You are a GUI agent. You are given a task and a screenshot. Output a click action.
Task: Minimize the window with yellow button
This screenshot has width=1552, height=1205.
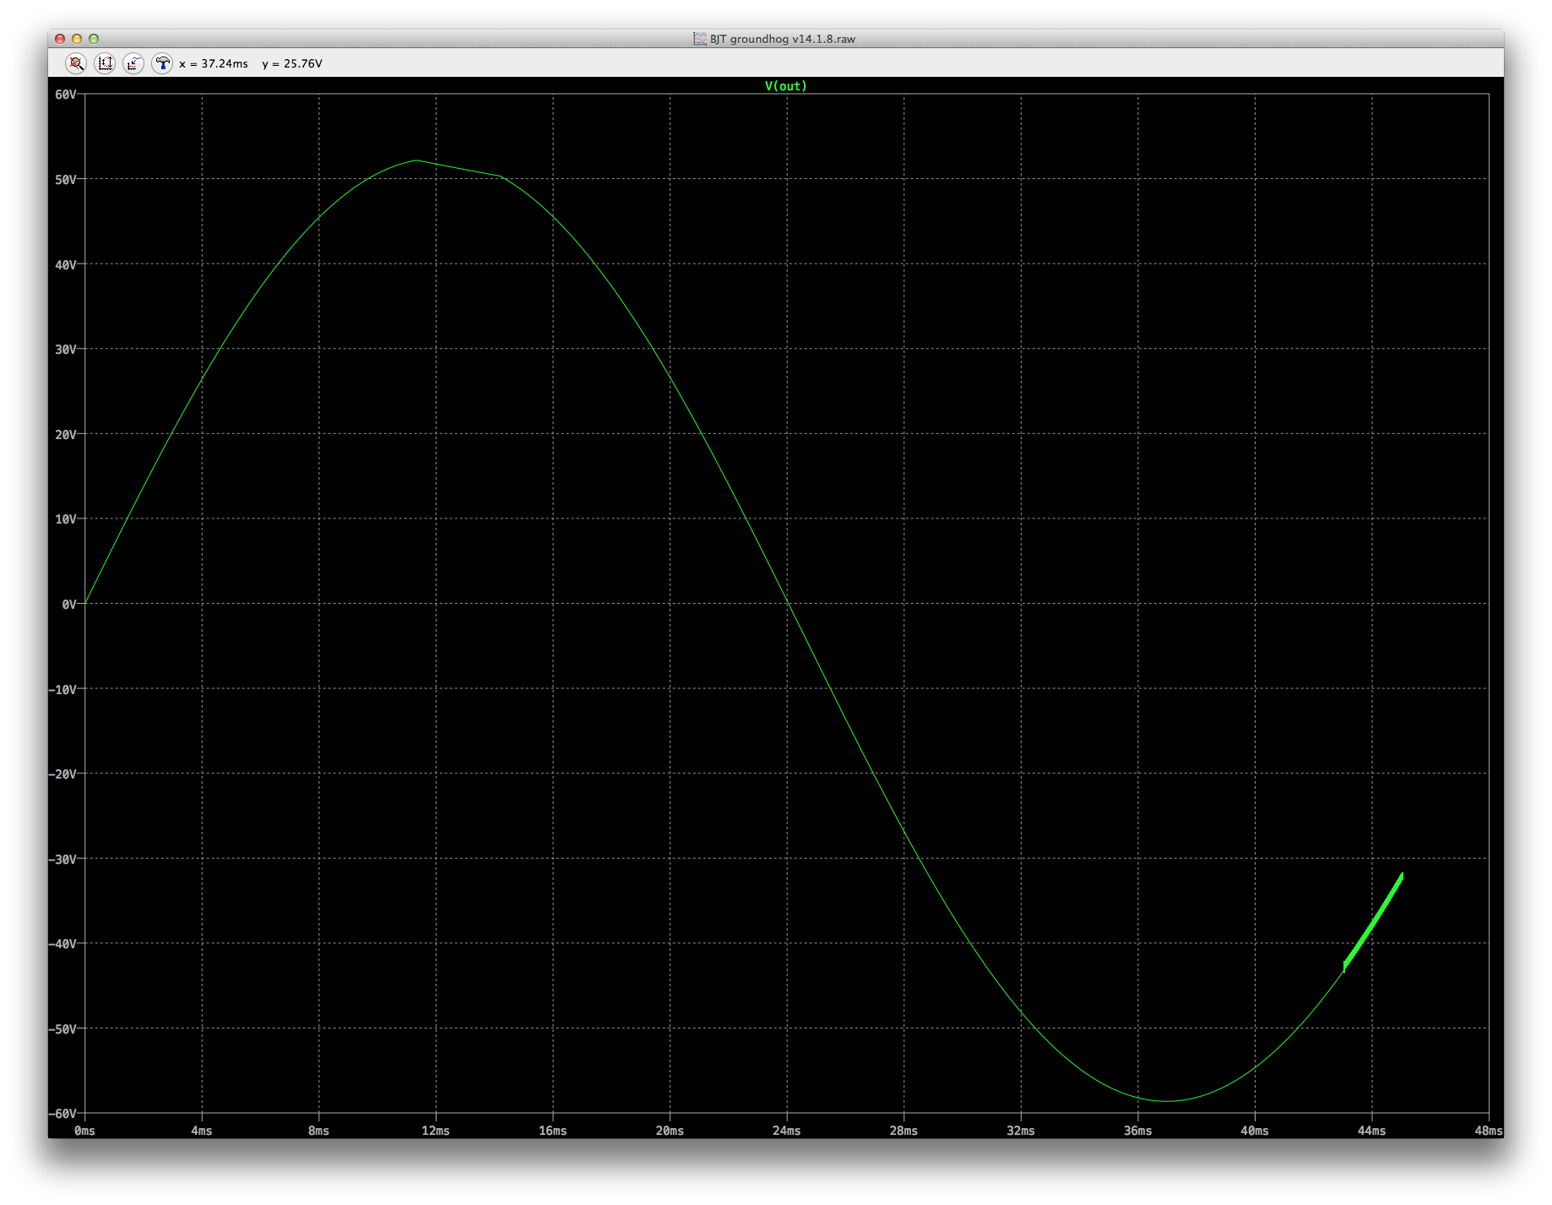pyautogui.click(x=77, y=39)
